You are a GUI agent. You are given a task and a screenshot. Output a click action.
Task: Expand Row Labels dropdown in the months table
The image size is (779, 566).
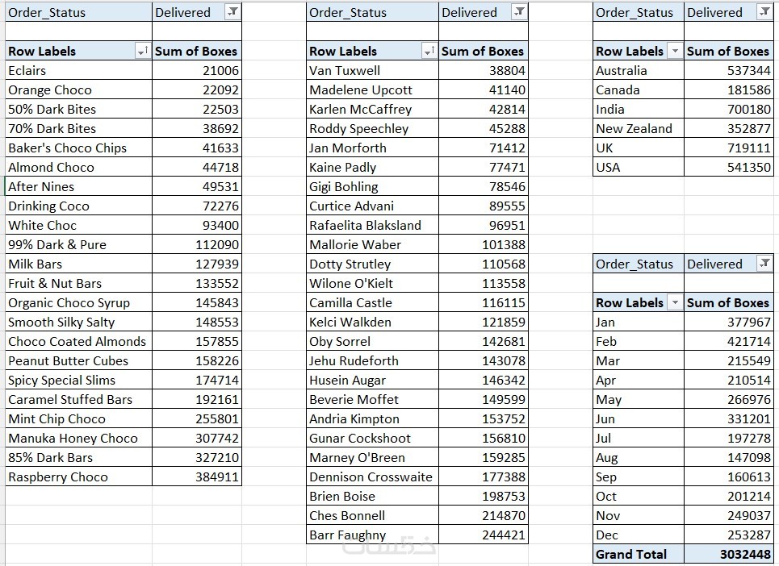point(675,302)
